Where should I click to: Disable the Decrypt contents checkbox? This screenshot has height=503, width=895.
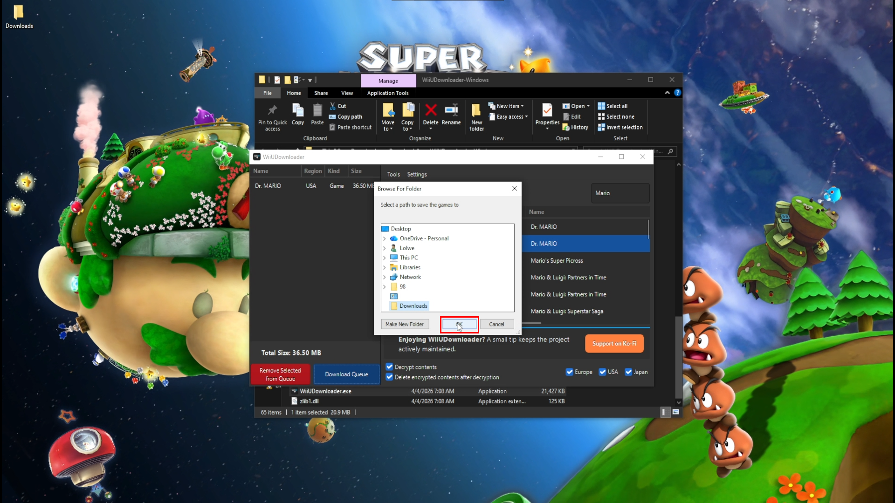tap(389, 367)
